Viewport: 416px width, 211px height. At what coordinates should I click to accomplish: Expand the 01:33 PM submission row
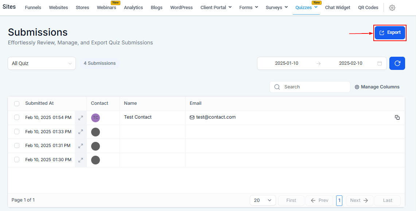click(x=81, y=132)
